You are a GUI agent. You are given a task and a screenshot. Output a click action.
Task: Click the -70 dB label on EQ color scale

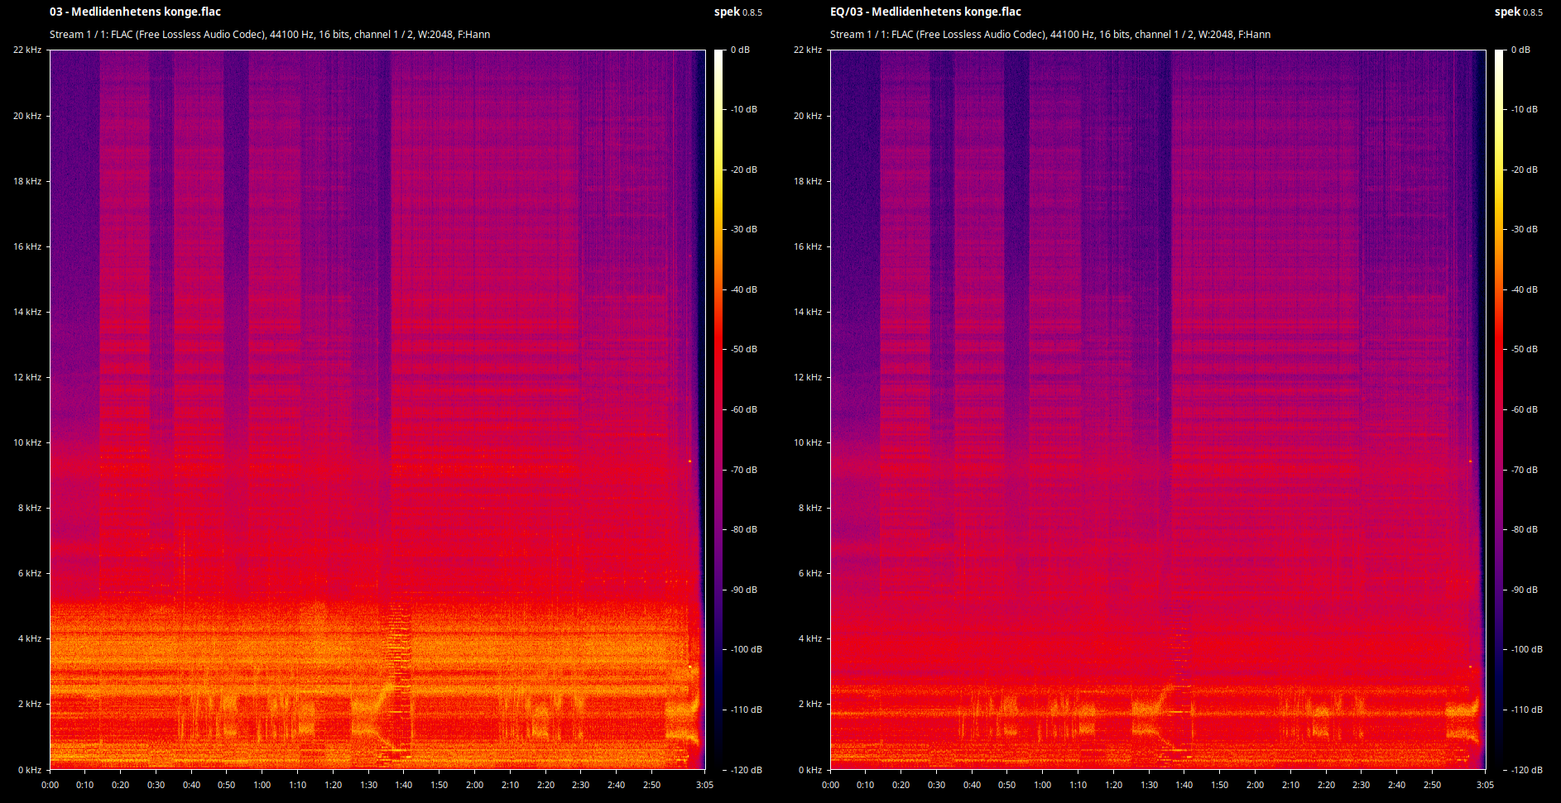(x=1524, y=470)
